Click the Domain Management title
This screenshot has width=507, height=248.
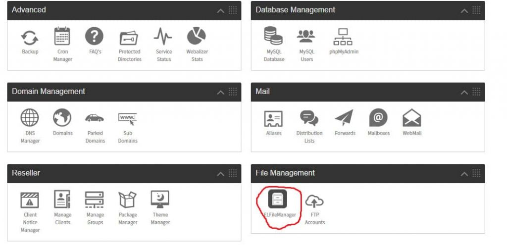[x=49, y=92]
